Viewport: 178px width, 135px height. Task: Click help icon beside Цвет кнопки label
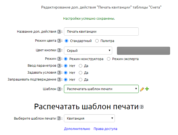click(x=59, y=50)
